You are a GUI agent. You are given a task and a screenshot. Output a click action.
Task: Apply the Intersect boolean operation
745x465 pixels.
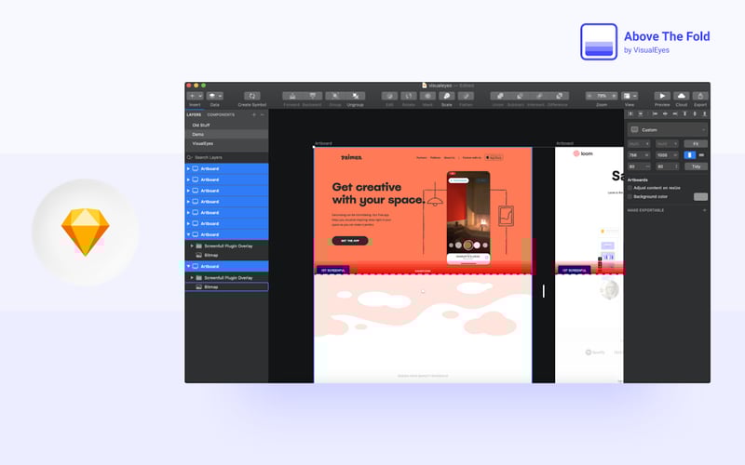point(539,96)
